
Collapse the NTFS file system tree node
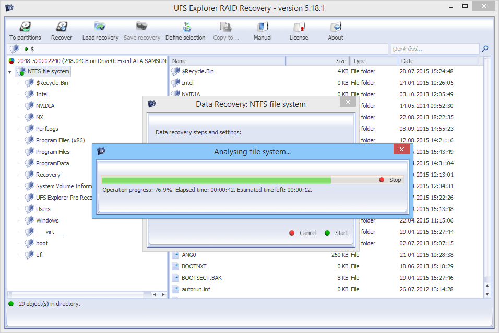9,72
